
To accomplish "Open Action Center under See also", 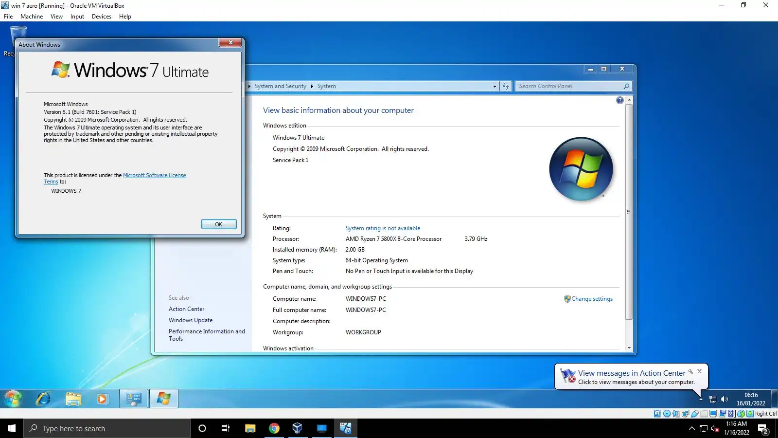I will click(186, 309).
